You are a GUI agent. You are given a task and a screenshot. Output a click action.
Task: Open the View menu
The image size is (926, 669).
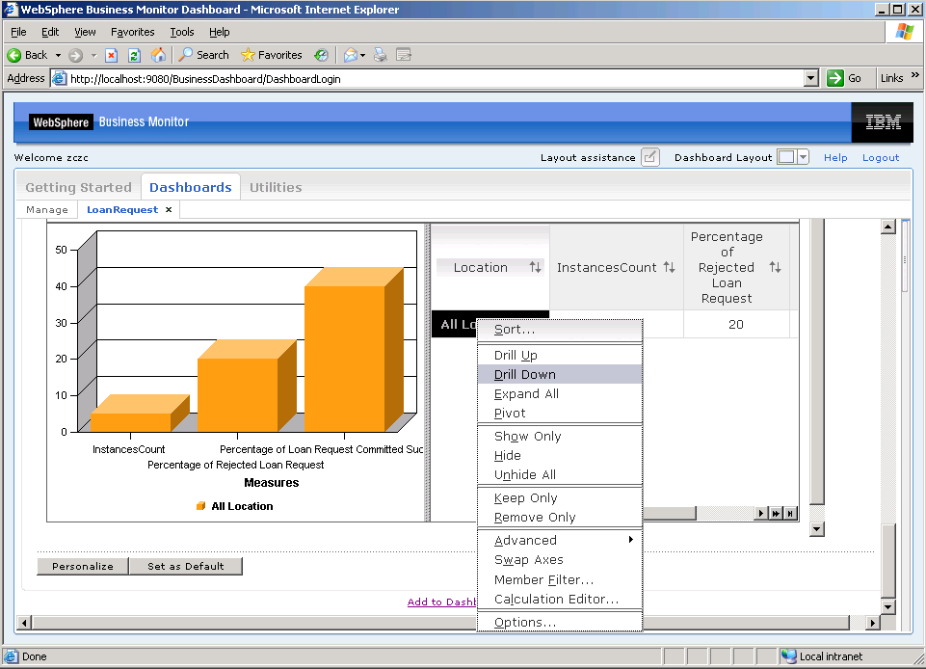85,32
